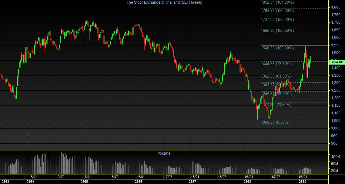Click the year 2566 on the year axis
The image size is (345, 184).
139,182
